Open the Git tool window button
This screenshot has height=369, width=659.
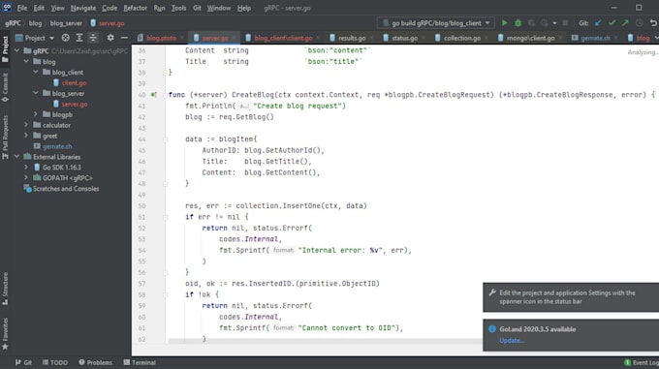23,362
